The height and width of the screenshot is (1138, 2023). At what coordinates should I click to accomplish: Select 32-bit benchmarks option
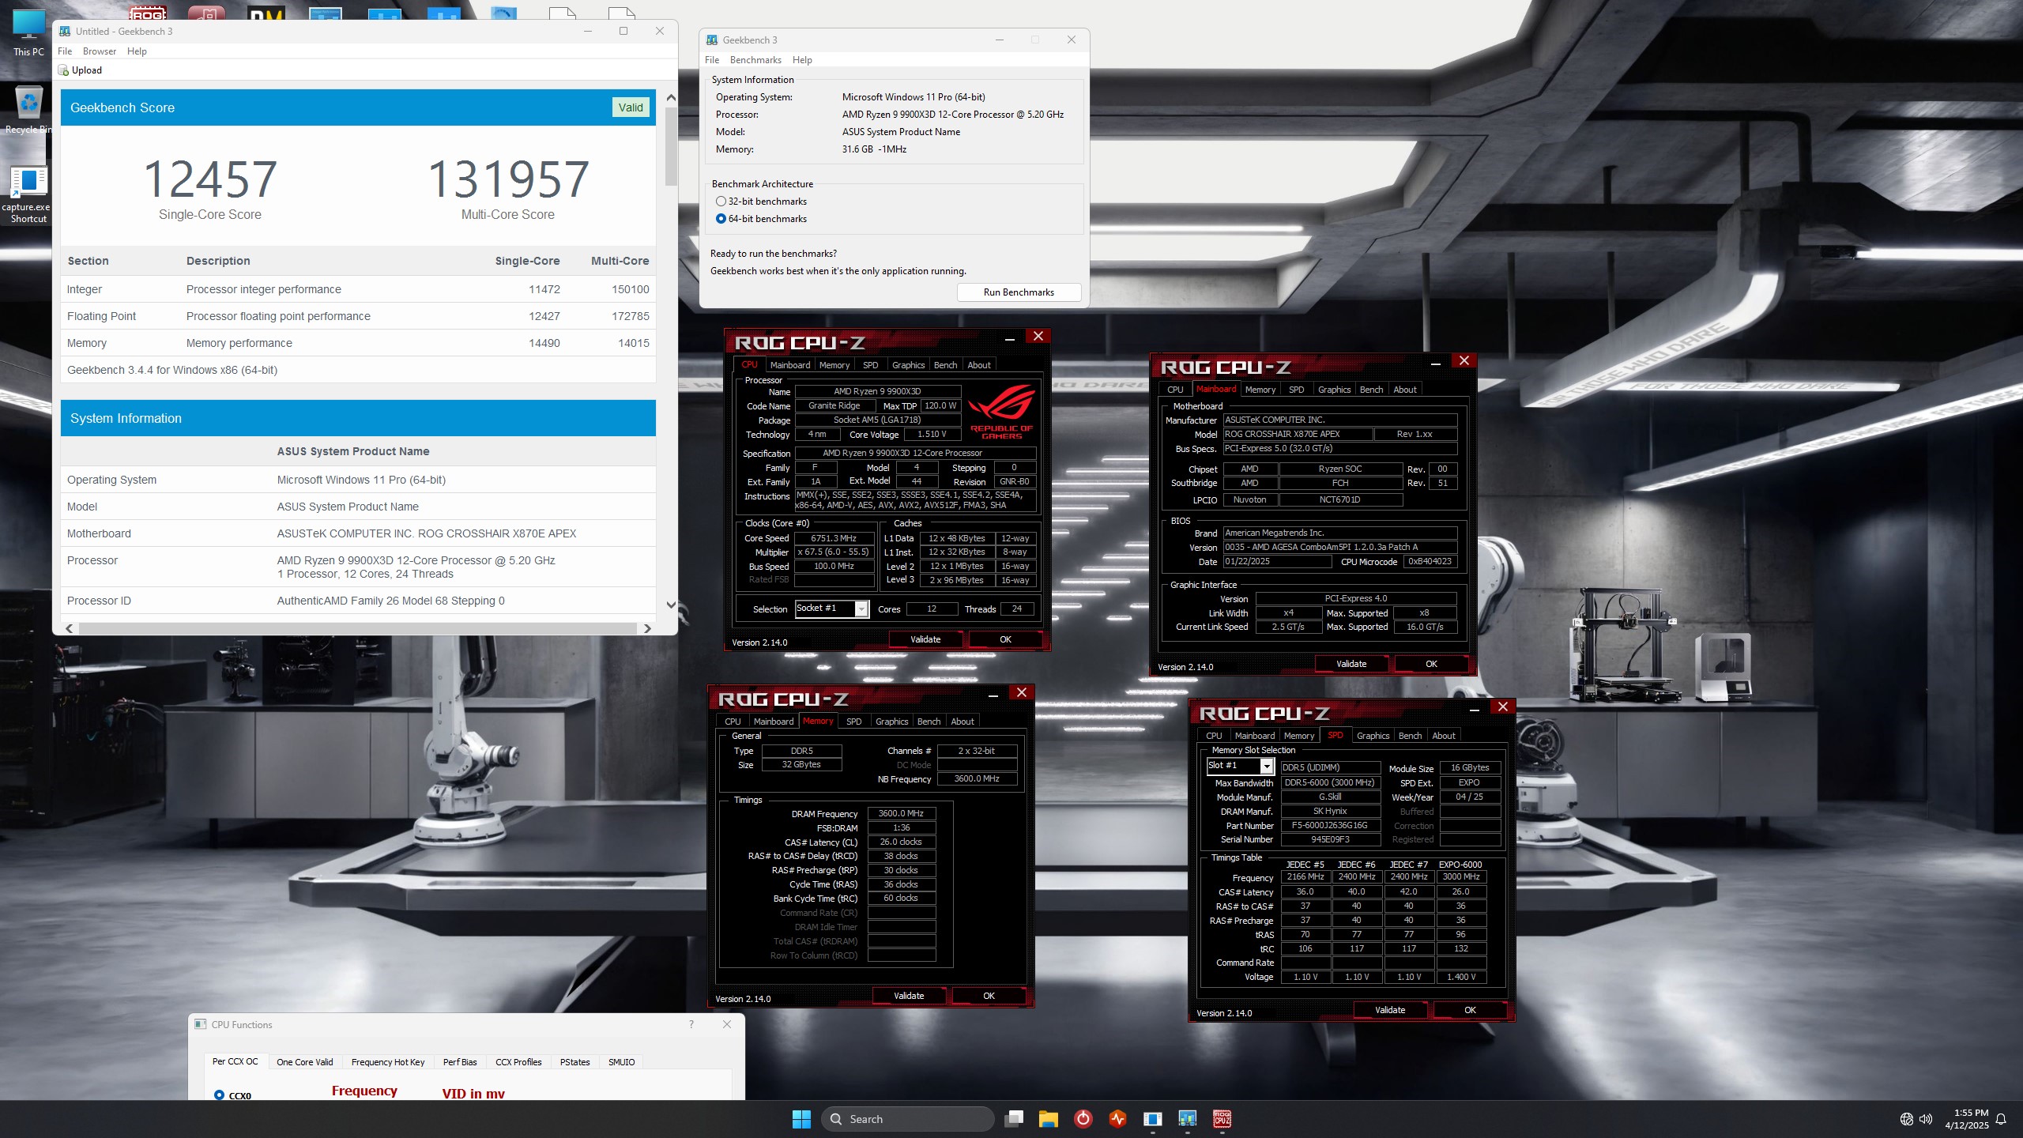721,202
